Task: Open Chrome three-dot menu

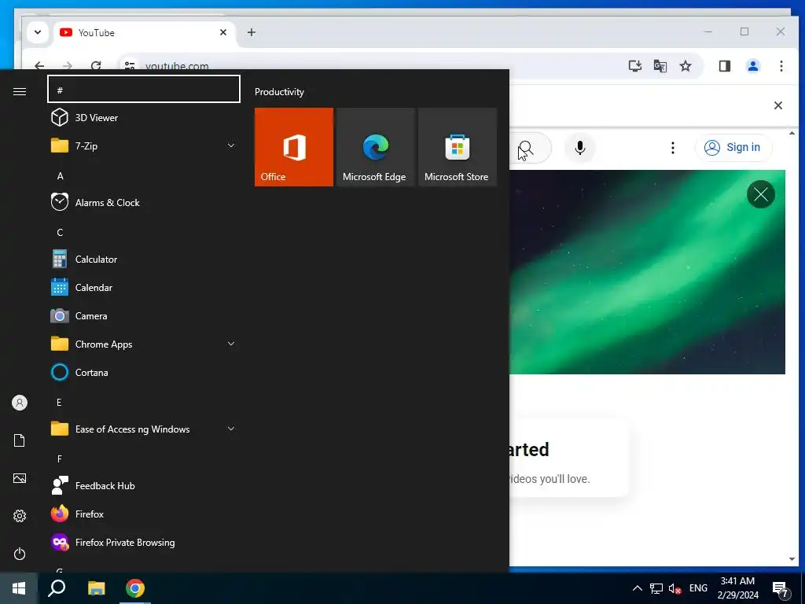Action: pos(781,66)
